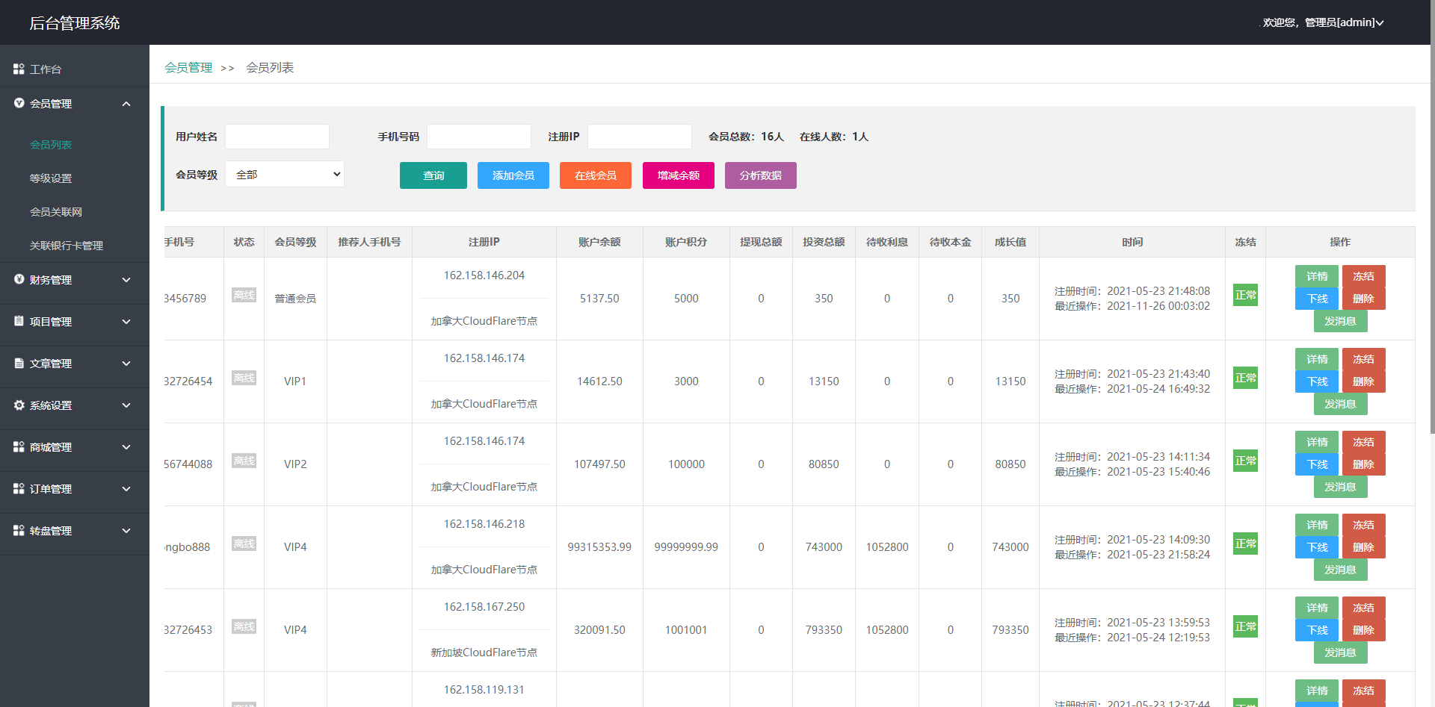The width and height of the screenshot is (1435, 707).
Task: Click the 订单管理 sidebar icon
Action: click(19, 488)
